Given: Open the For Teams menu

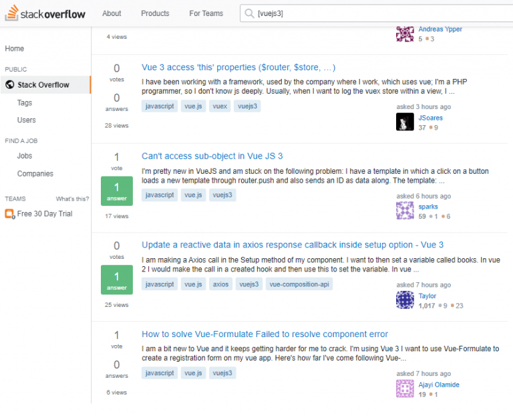Looking at the screenshot, I should pos(206,13).
